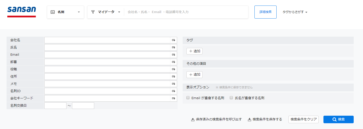Click the list icon beside 役職 field
The height and width of the screenshot is (129, 363).
[x=174, y=69]
